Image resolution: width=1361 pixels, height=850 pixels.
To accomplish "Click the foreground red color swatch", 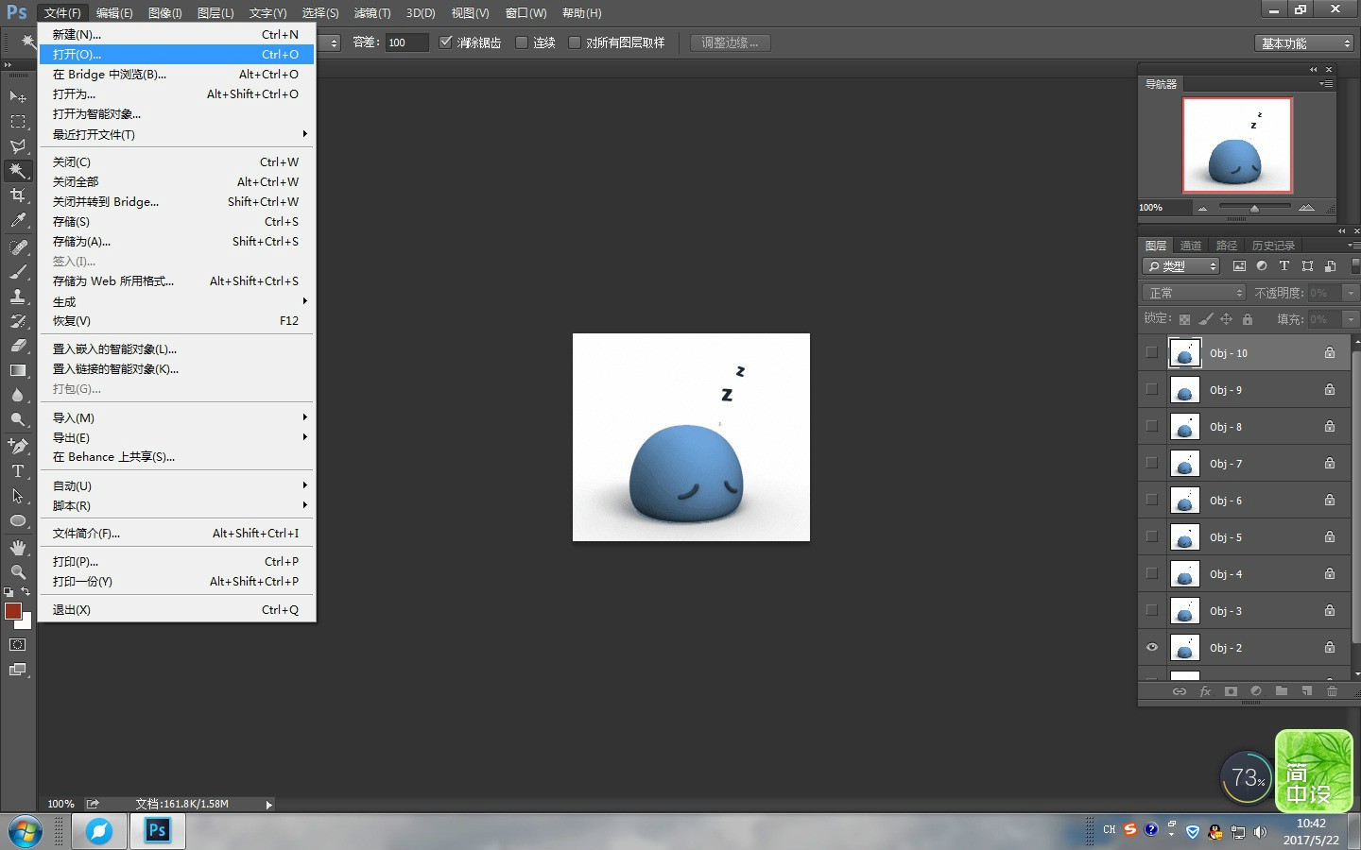I will point(12,611).
